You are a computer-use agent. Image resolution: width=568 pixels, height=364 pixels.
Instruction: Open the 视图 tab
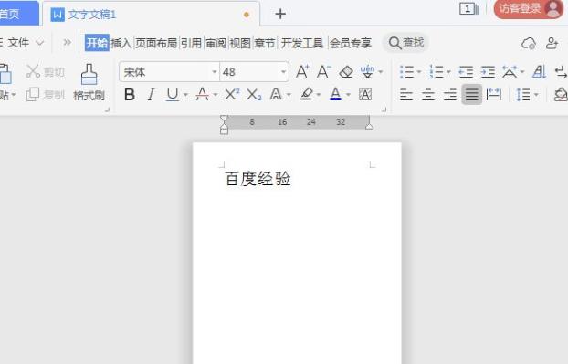[x=240, y=43]
